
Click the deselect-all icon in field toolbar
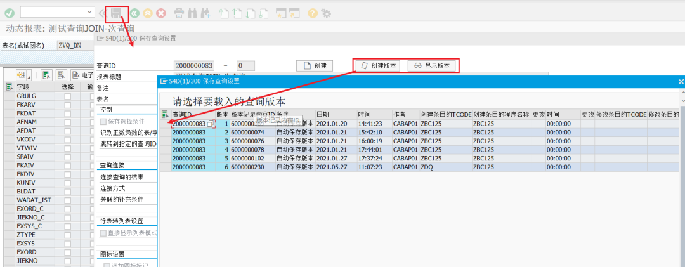pyautogui.click(x=62, y=75)
